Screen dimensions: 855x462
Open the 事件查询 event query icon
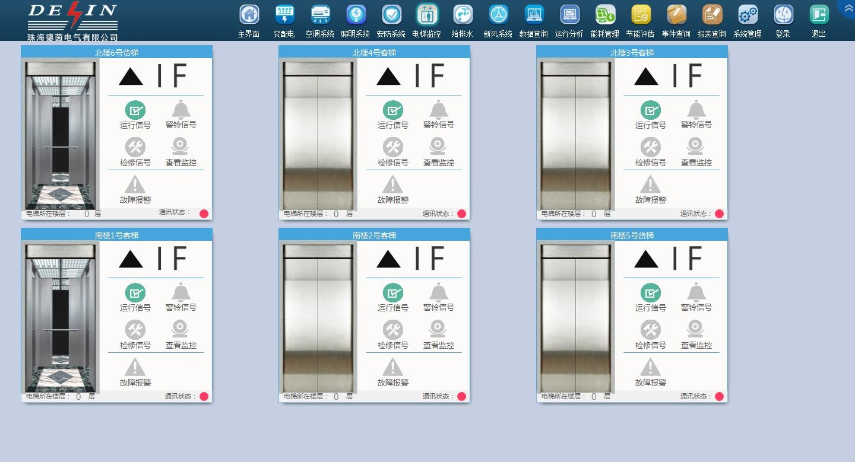(x=676, y=15)
